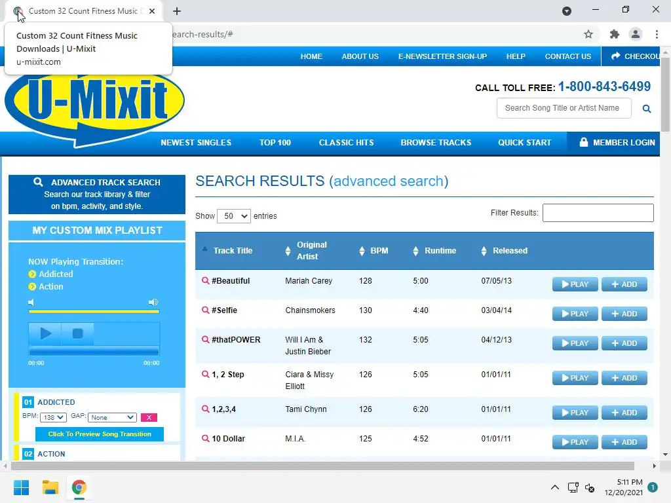Show hidden system tray icons
The height and width of the screenshot is (503, 671).
tap(554, 487)
